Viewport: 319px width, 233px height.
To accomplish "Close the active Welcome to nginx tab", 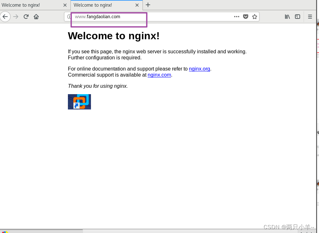I will click(137, 5).
